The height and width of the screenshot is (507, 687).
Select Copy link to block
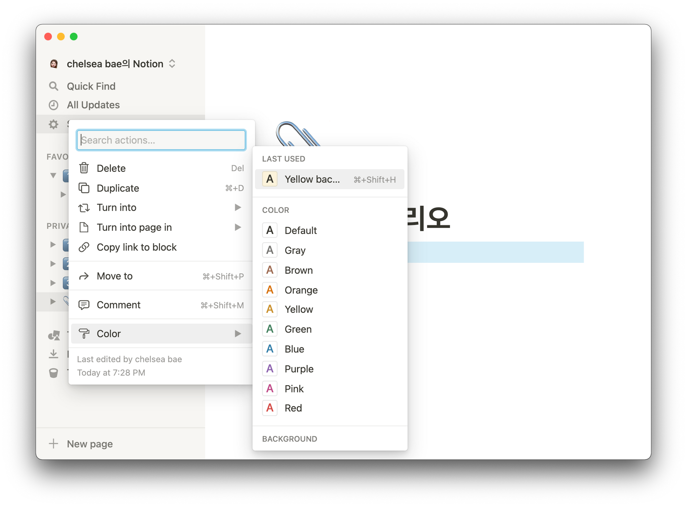pos(161,247)
